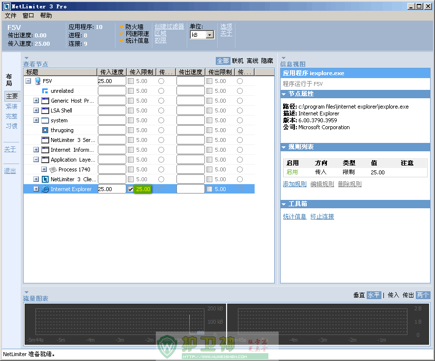Click the system process icon
The image size is (435, 361).
45,120
